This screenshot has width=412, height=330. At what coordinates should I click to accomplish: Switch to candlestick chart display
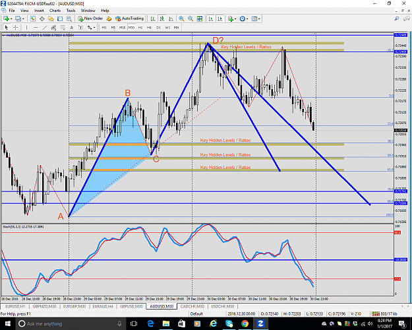162,18
